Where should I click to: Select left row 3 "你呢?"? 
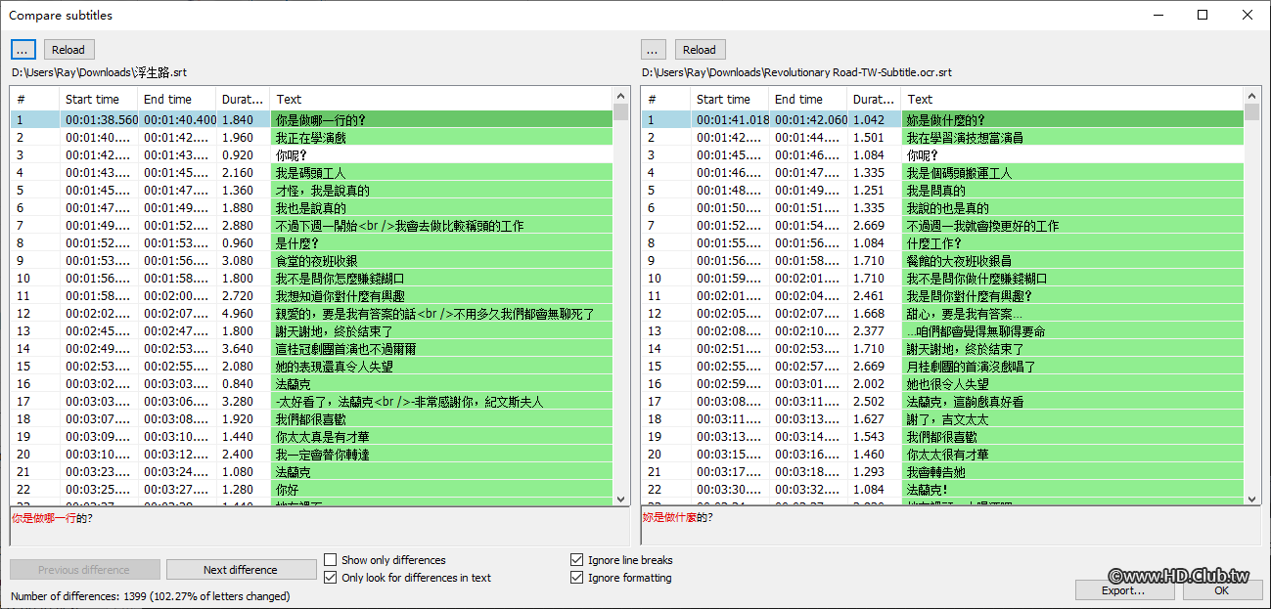tap(312, 155)
